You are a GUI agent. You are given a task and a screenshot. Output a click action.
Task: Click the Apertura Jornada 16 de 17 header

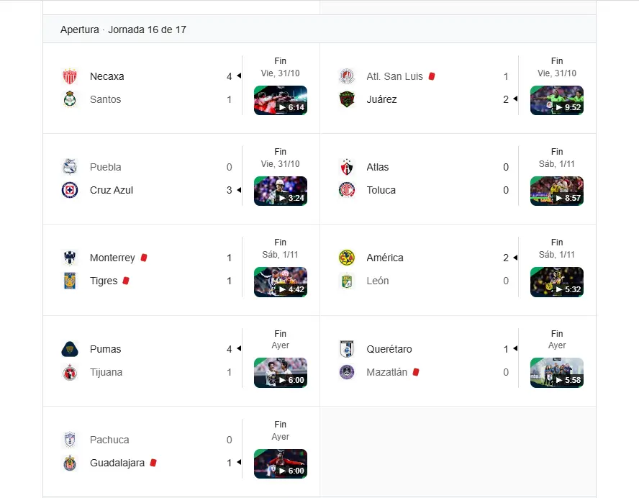(124, 30)
